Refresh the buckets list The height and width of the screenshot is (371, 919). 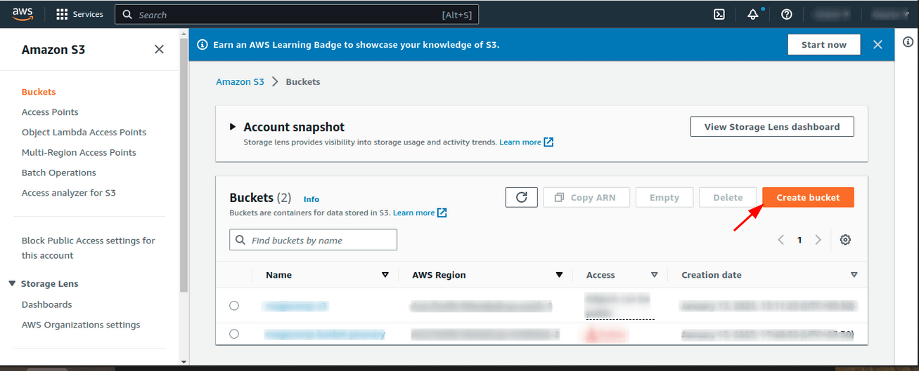(522, 197)
